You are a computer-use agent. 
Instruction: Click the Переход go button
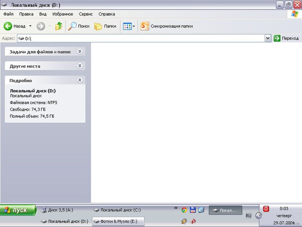(x=286, y=38)
